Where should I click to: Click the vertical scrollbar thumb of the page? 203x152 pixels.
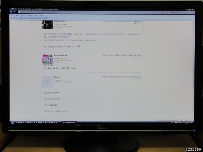(x=193, y=74)
